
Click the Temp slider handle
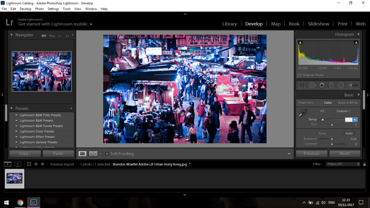click(x=323, y=120)
